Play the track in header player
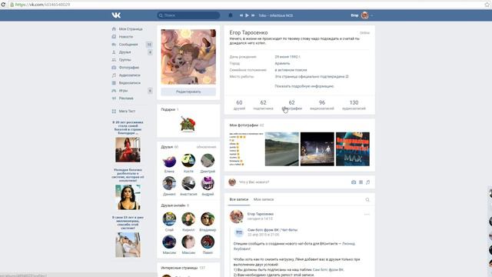Screen dimensions: 492x277 point(247,15)
